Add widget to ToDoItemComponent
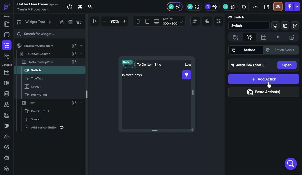 [x=74, y=46]
